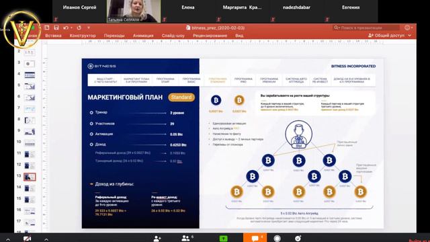Click the feedback smiley icon
Image resolution: width=430 pixels, height=242 pixels.
[408, 28]
